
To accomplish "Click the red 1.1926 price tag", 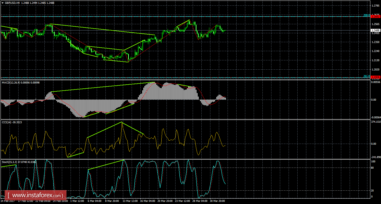I will (376, 77).
